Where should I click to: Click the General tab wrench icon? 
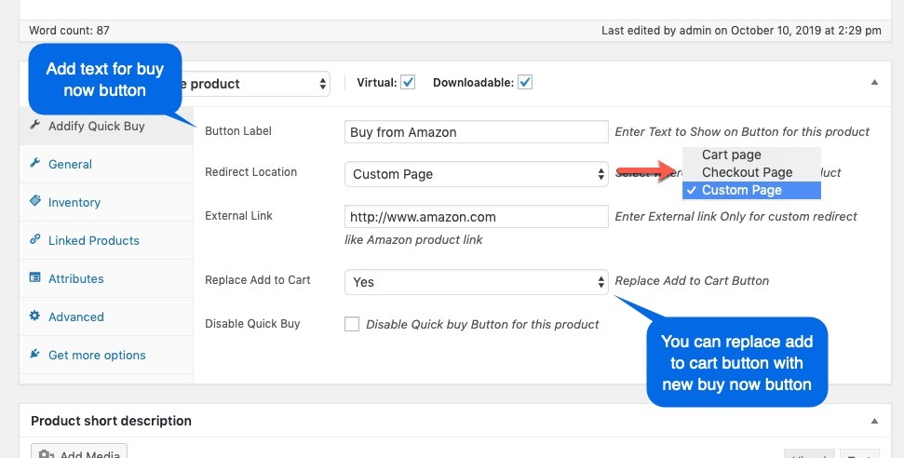(35, 164)
